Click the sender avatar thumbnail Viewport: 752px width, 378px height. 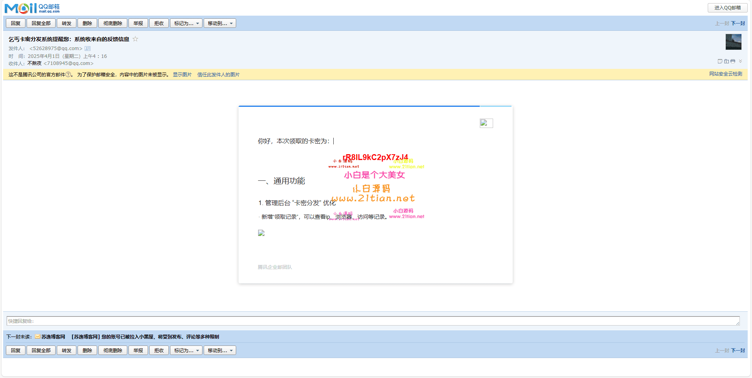pyautogui.click(x=733, y=42)
